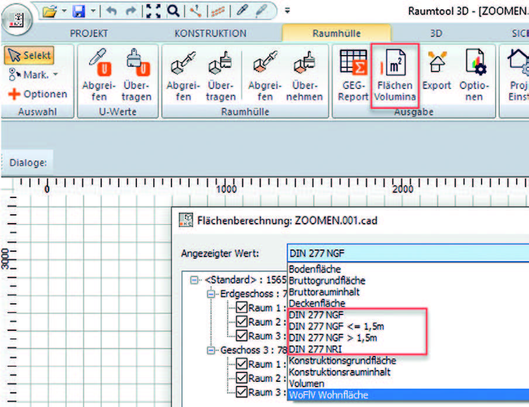Image resolution: width=529 pixels, height=407 pixels.
Task: Click the Angezeigter Wert combo box
Action: [x=408, y=254]
